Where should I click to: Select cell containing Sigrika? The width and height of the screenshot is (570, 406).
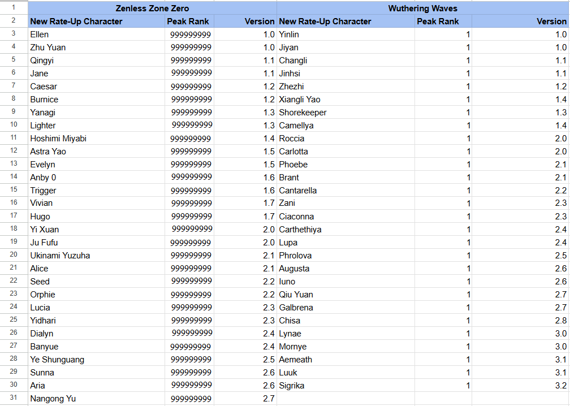[346, 385]
